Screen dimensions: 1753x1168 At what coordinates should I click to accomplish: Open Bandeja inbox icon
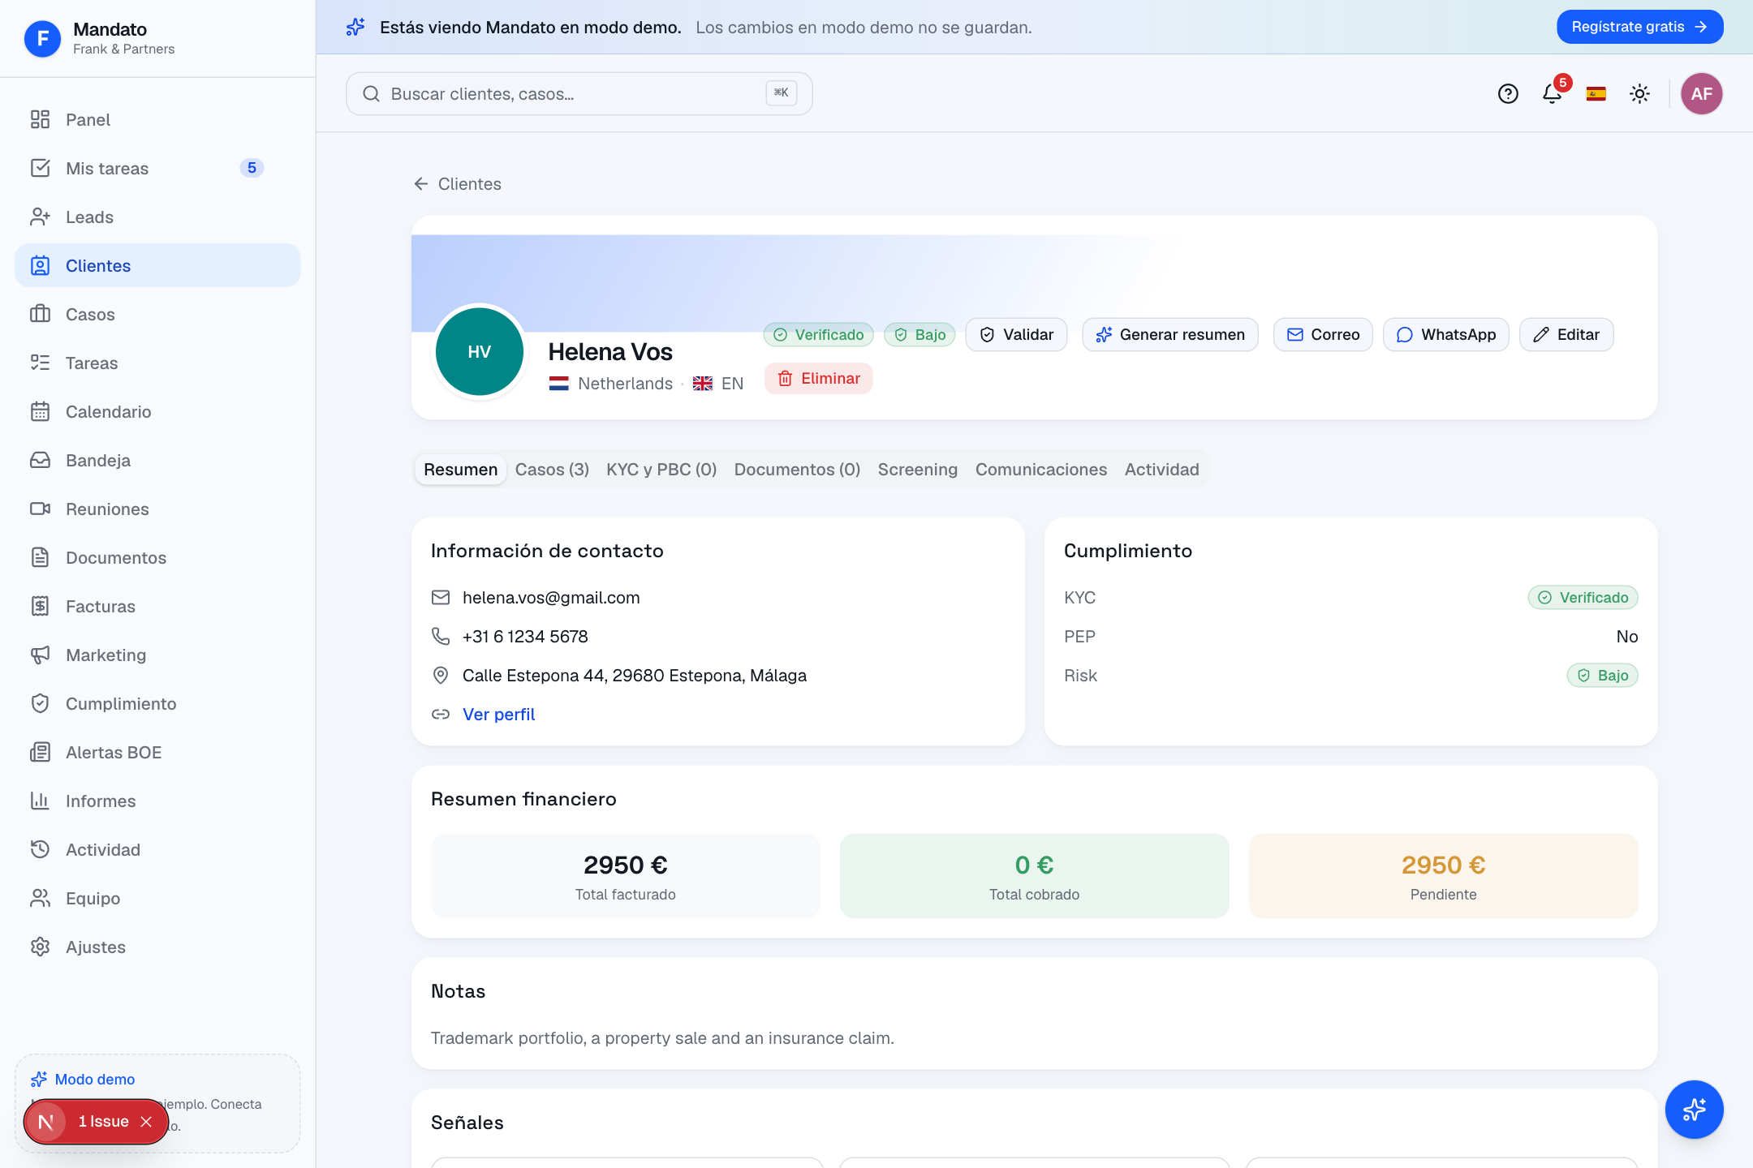[40, 460]
